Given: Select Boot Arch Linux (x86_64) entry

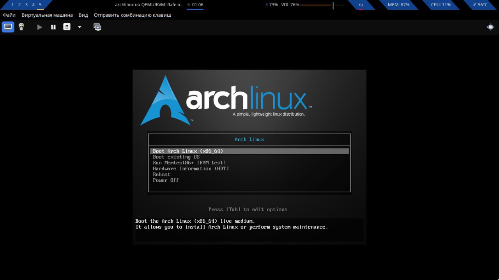Looking at the screenshot, I should point(249,151).
